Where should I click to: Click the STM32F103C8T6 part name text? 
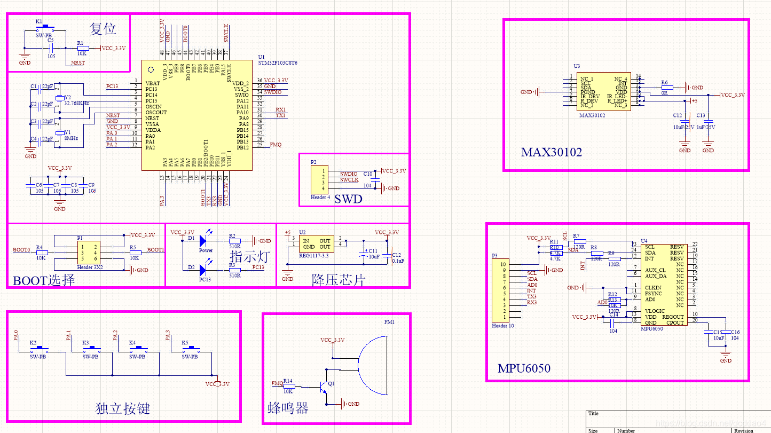[x=278, y=62]
